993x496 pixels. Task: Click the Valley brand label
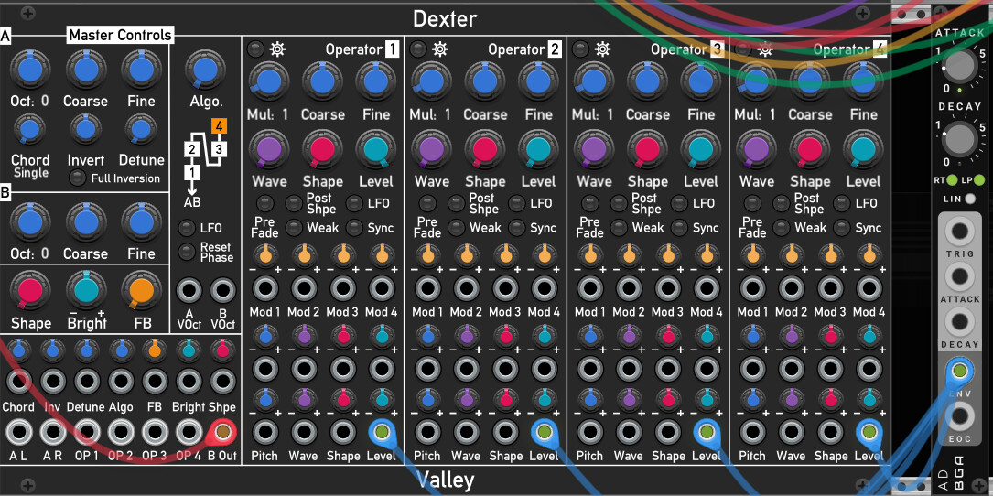click(x=445, y=480)
